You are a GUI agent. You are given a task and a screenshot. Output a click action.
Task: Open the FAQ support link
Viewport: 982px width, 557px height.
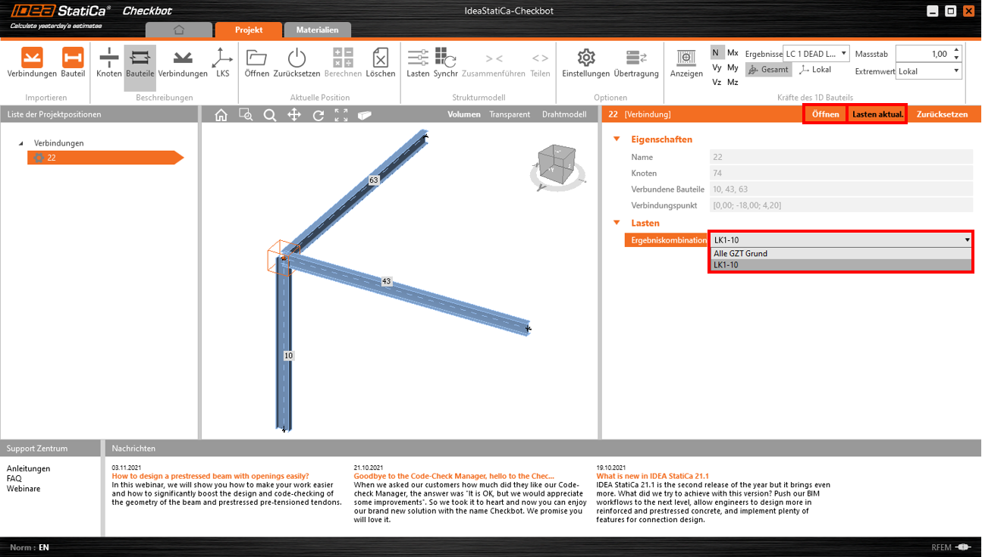14,478
